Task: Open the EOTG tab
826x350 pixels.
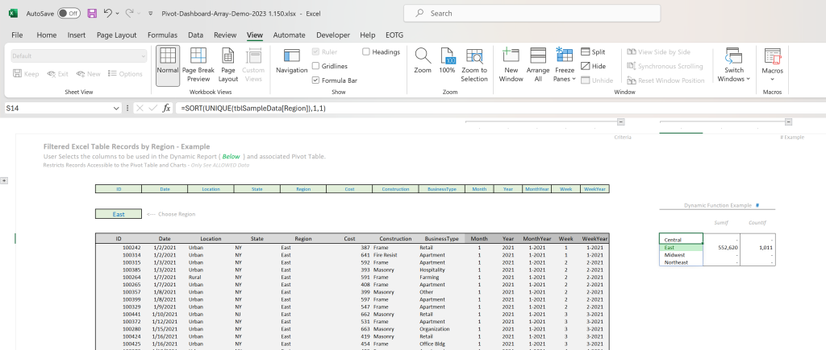Action: coord(394,35)
